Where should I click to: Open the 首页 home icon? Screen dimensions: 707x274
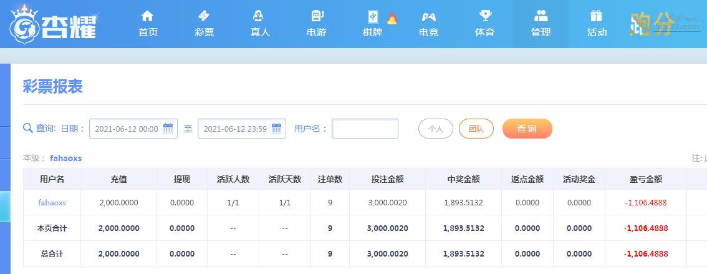click(147, 16)
